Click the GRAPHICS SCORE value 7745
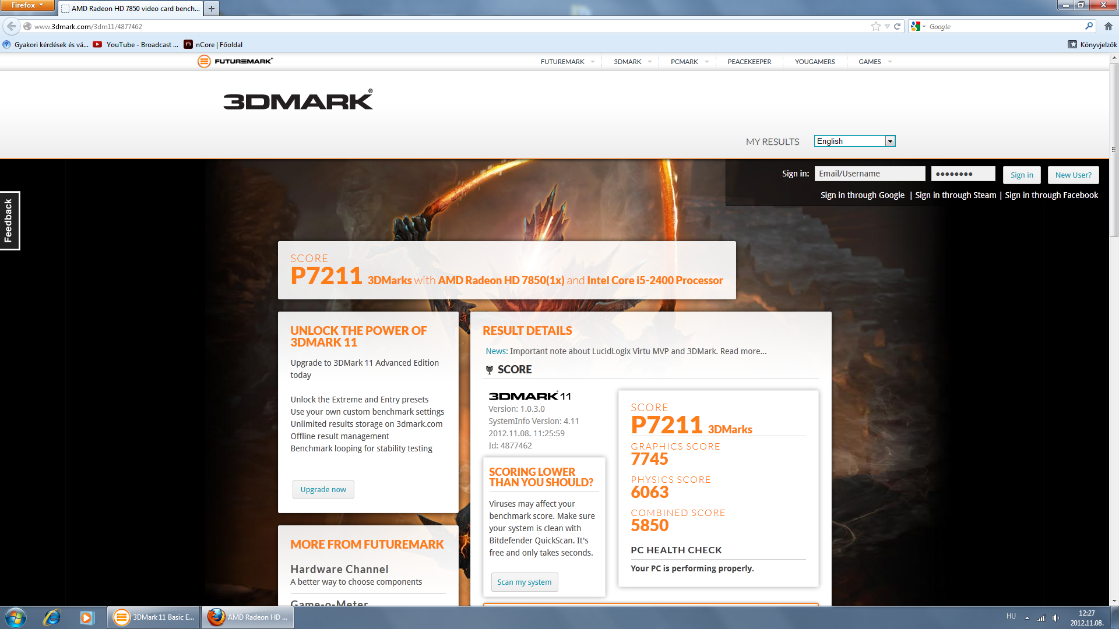This screenshot has width=1119, height=629. [x=649, y=459]
